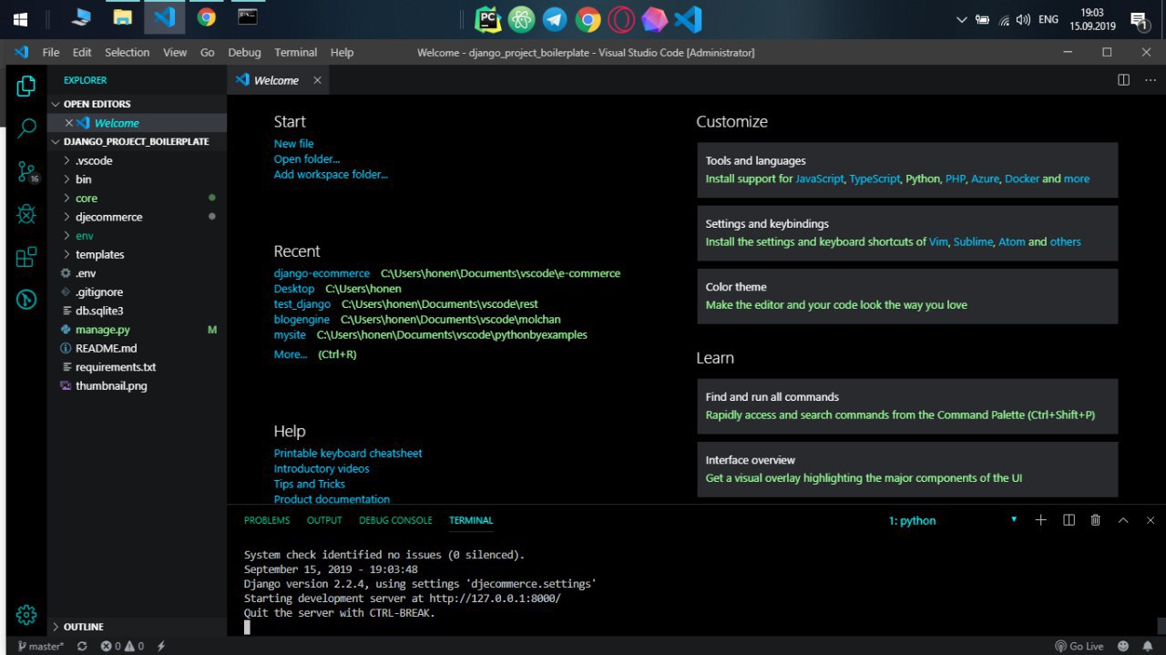Screen dimensions: 1166x655
Task: Split the terminal panel
Action: click(1069, 520)
